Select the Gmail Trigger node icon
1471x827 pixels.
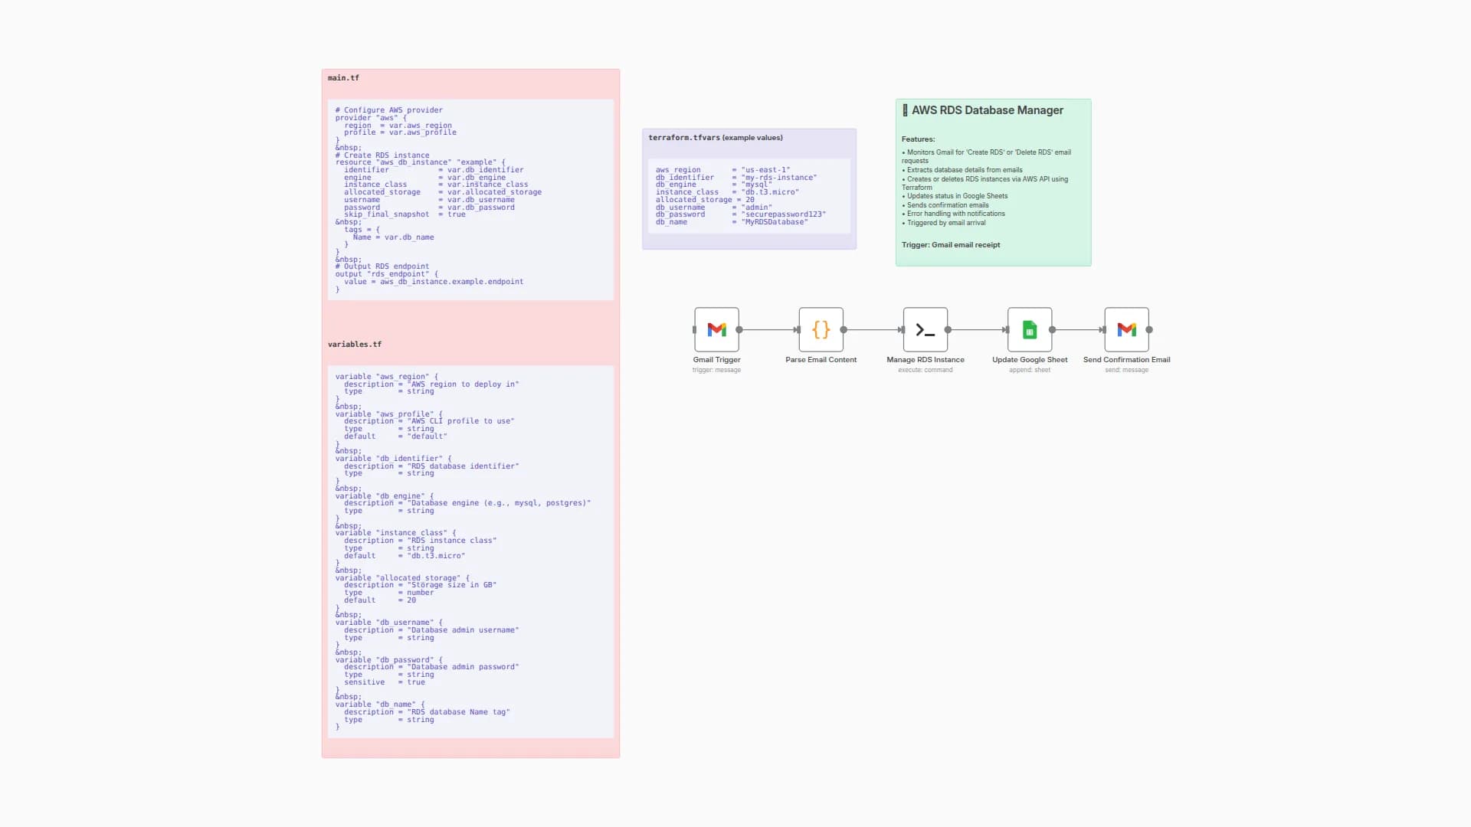[x=716, y=329]
